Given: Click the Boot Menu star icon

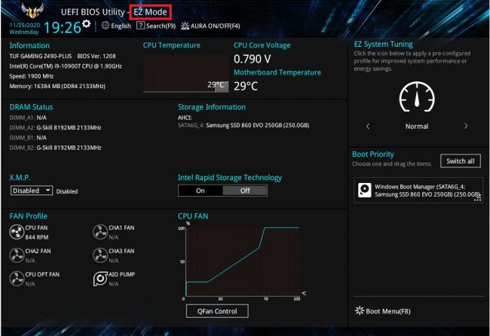Looking at the screenshot, I should 360,310.
